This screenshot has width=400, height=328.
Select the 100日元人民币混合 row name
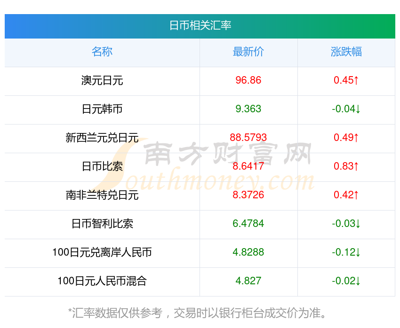[x=102, y=281]
